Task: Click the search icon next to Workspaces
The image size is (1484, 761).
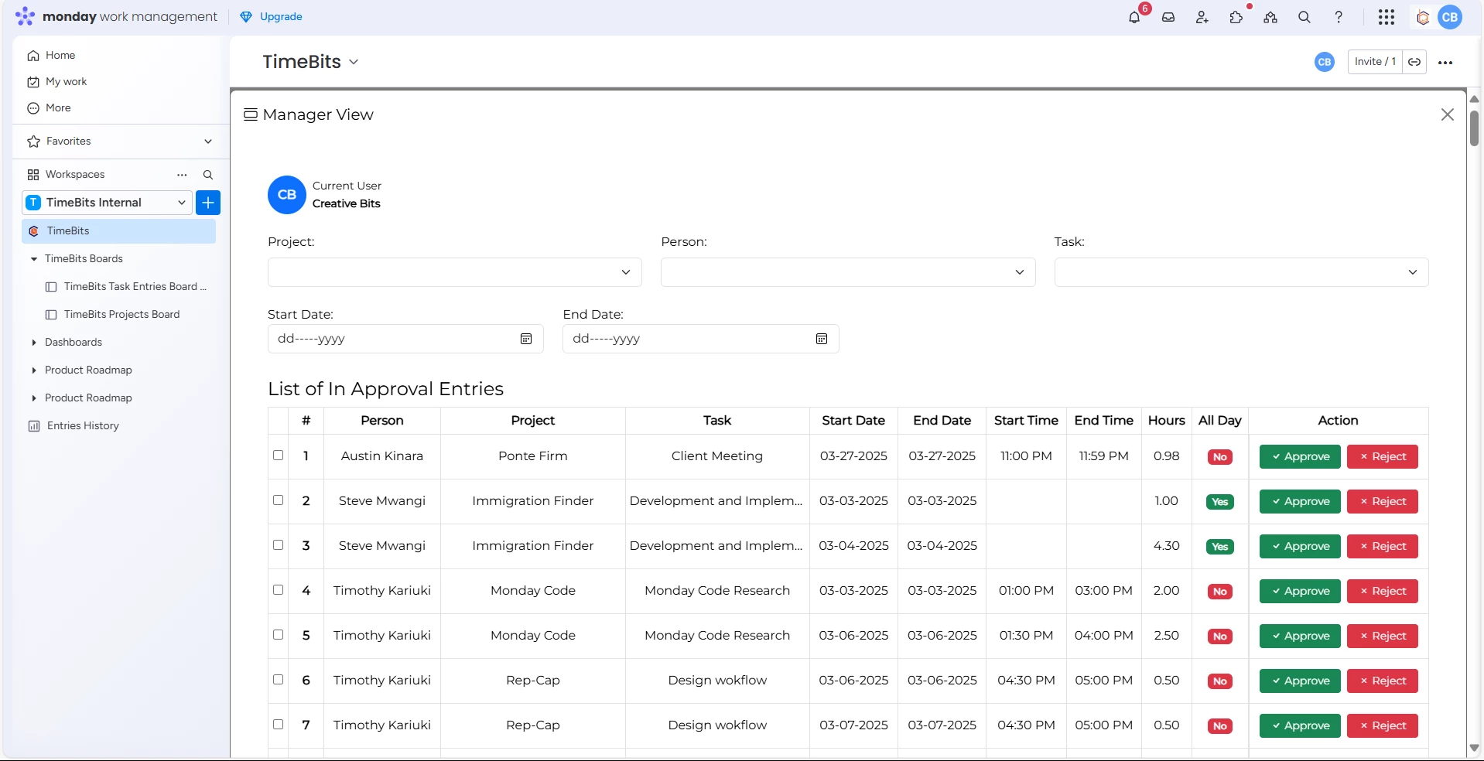Action: click(208, 175)
